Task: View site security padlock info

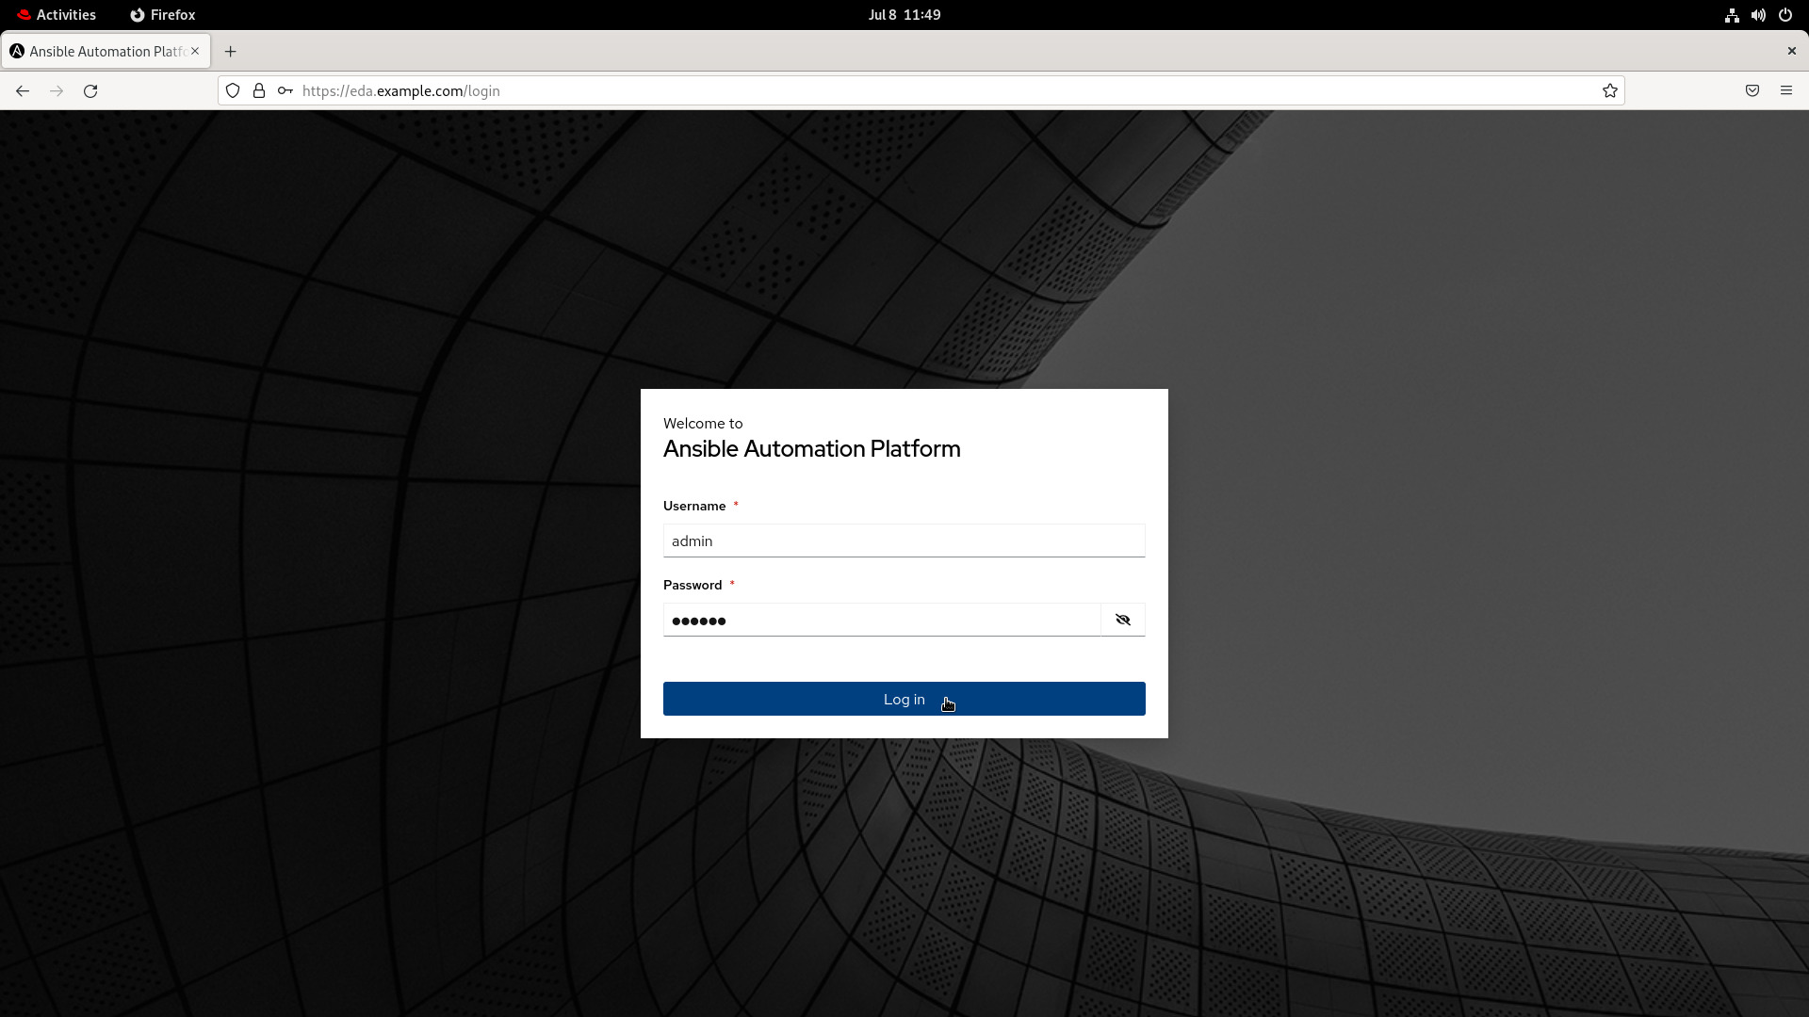Action: (259, 91)
